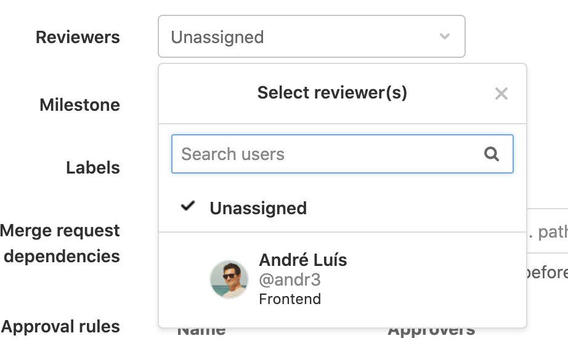Click the magnifier icon in search box
568x341 pixels.
point(492,154)
